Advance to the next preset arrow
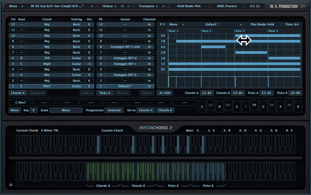311x195 pixels. pyautogui.click(x=92, y=6)
